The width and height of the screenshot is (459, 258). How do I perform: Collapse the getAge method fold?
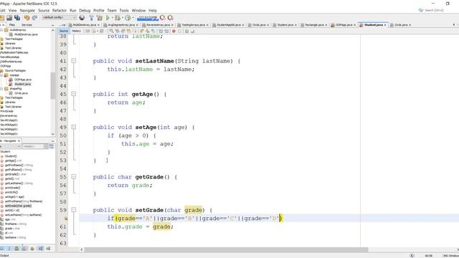click(x=73, y=94)
